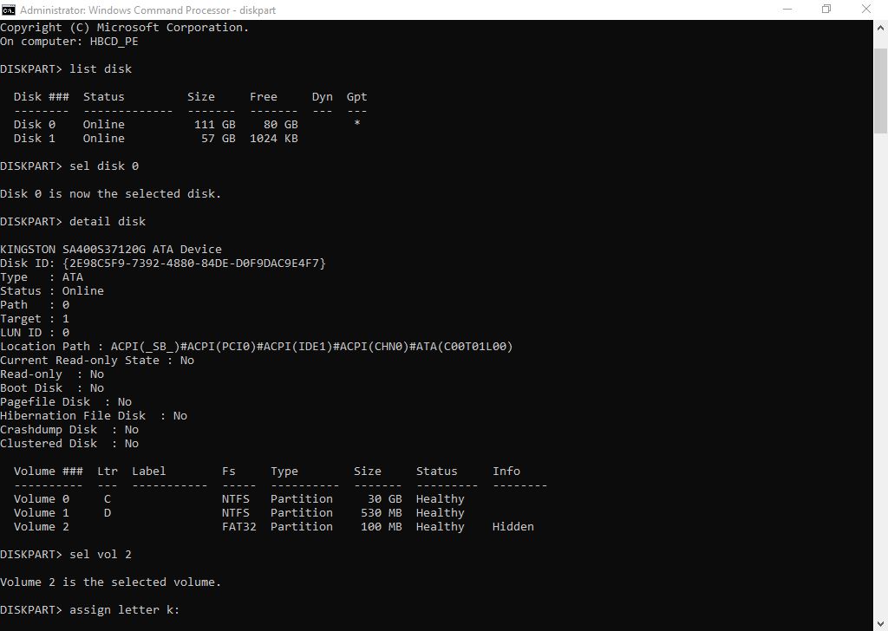Click 'Disk 0 is now the selected disk.' message
888x631 pixels.
[110, 193]
